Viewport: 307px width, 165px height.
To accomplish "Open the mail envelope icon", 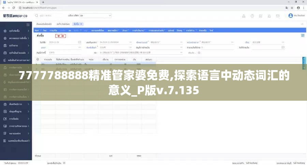I will tap(278, 16).
